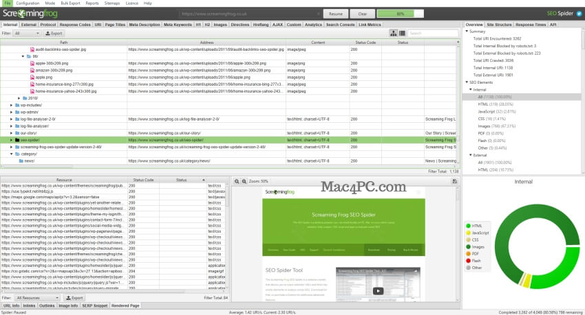Collapse the Summary section in Overview
The height and width of the screenshot is (315, 585).
point(467,32)
